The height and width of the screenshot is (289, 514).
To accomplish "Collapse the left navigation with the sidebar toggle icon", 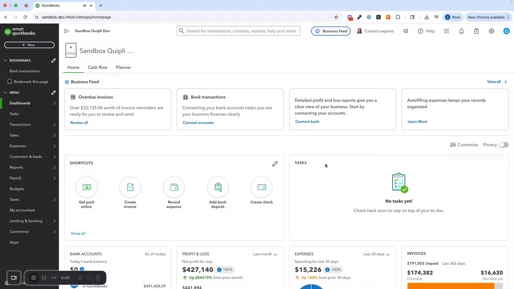I will click(67, 31).
